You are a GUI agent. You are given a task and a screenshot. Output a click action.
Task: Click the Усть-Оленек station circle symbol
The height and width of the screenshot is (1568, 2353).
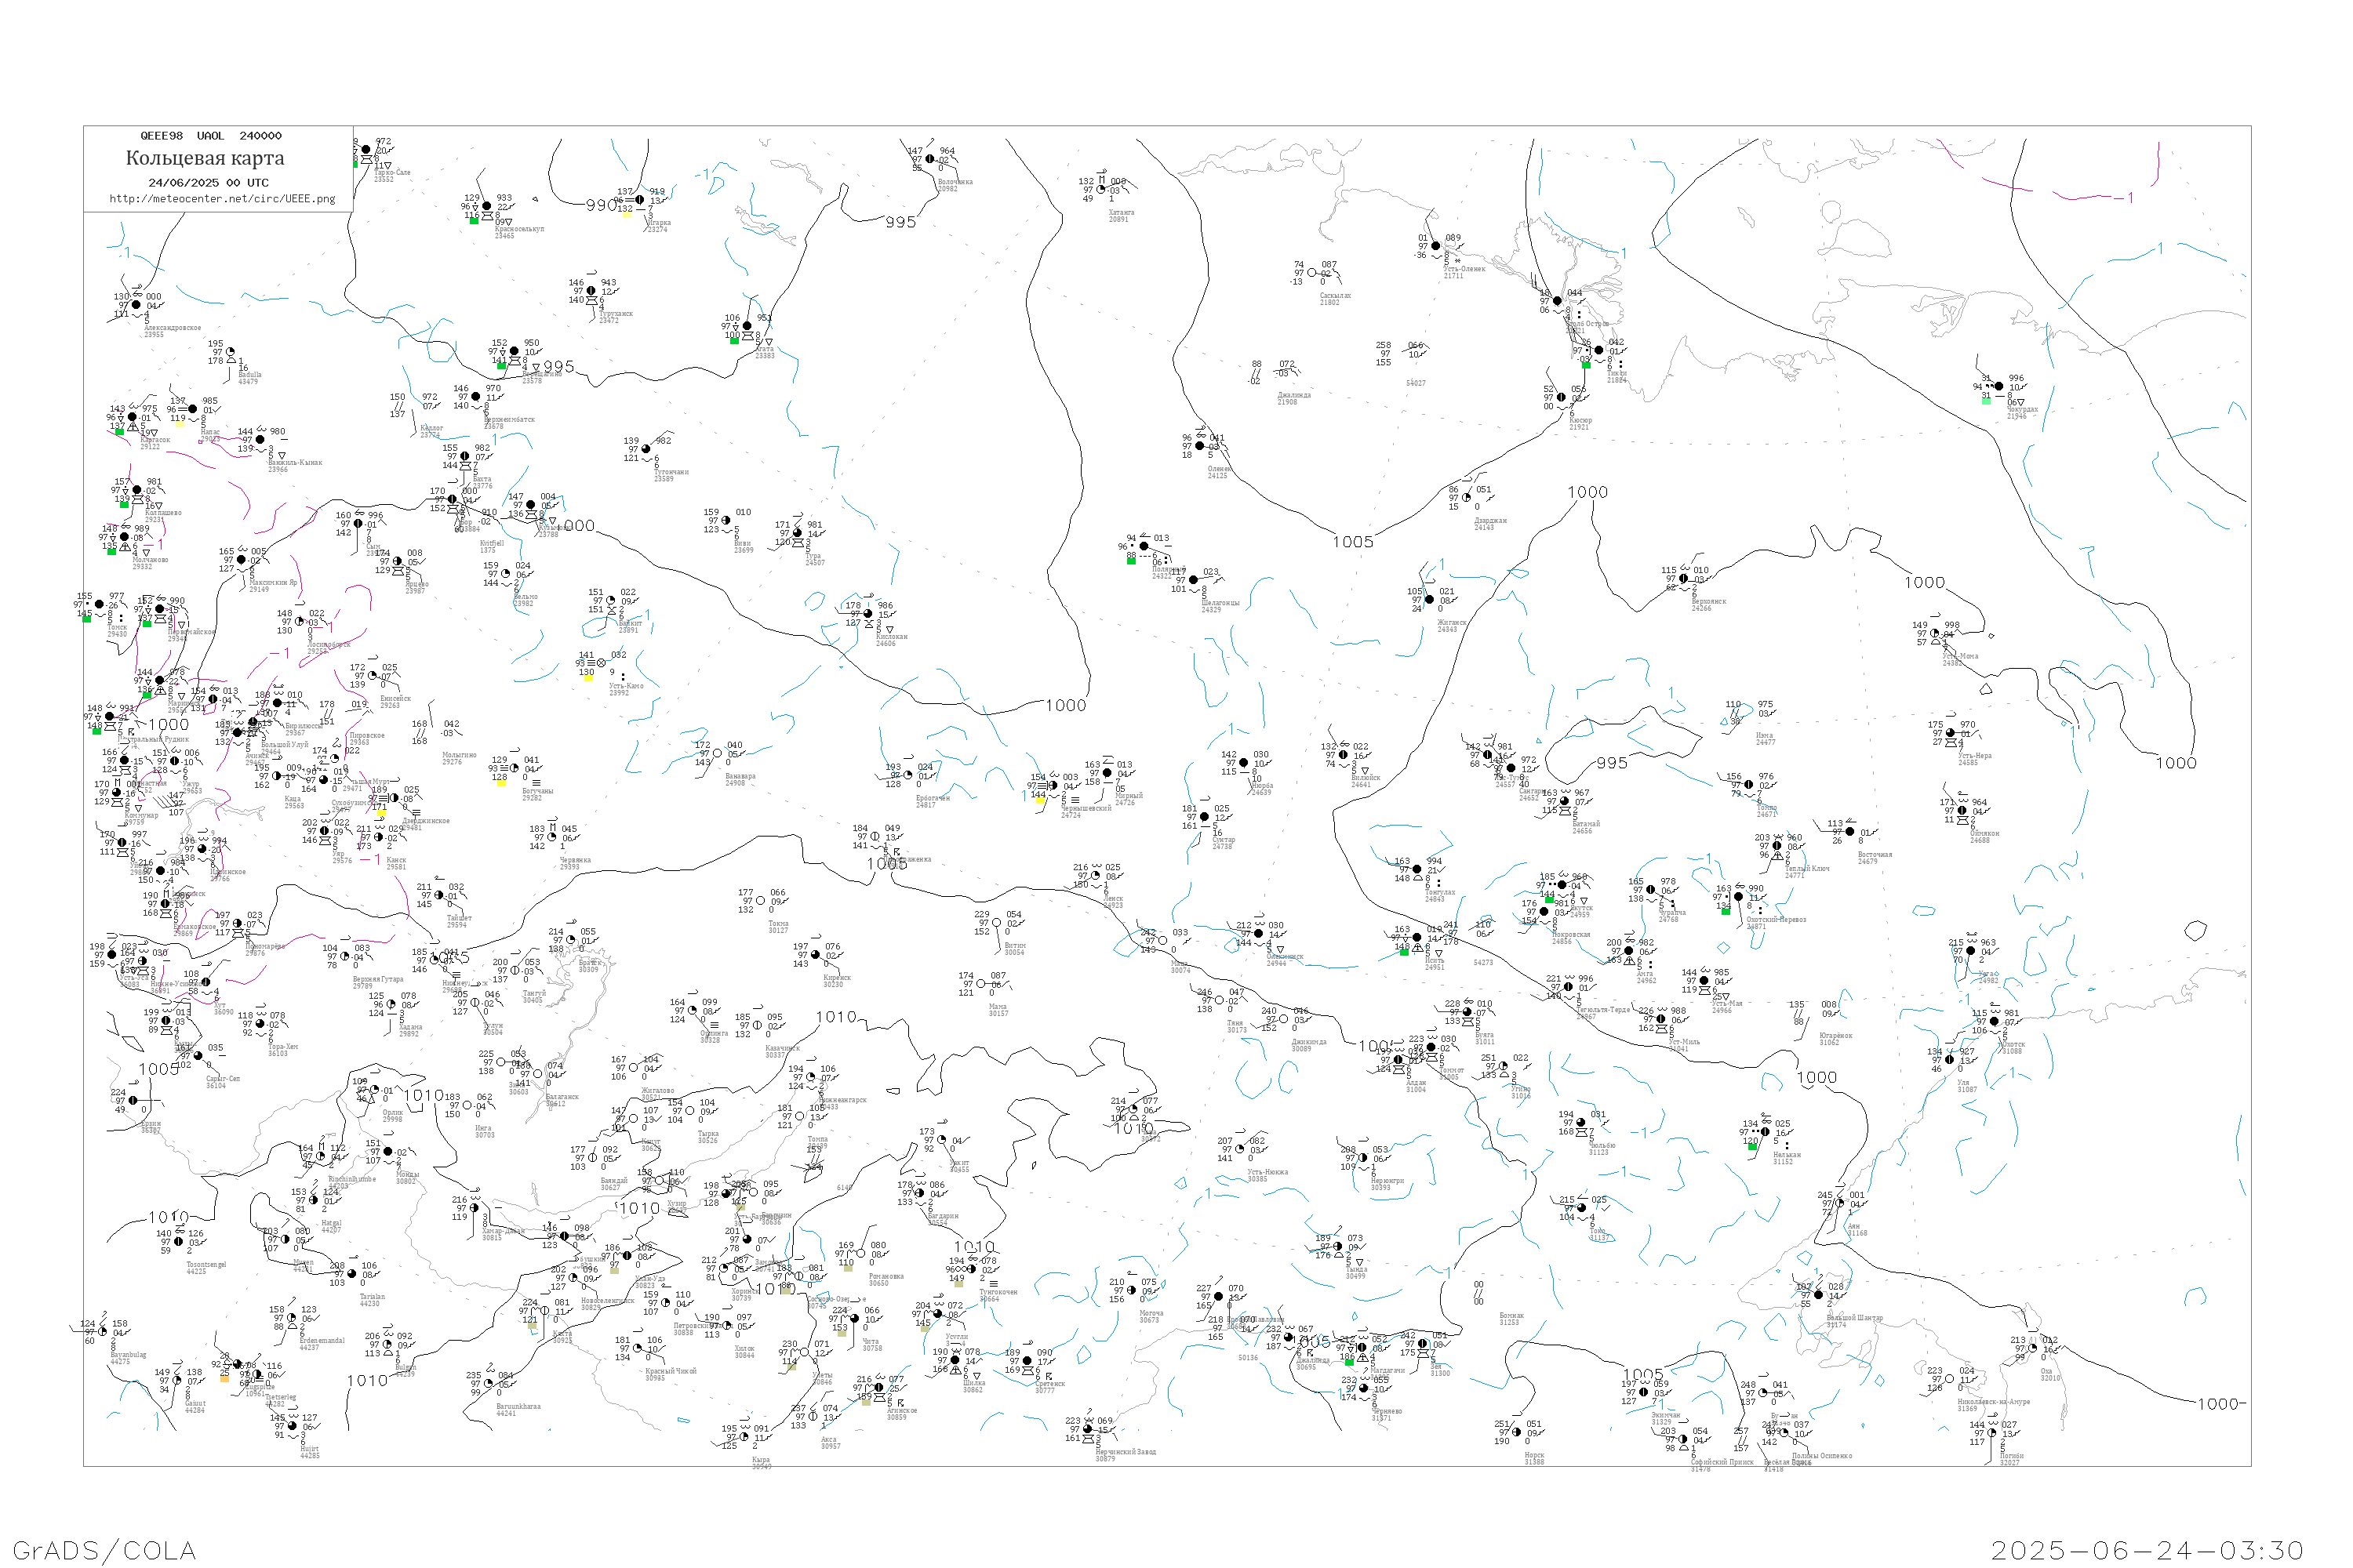pos(1435,246)
